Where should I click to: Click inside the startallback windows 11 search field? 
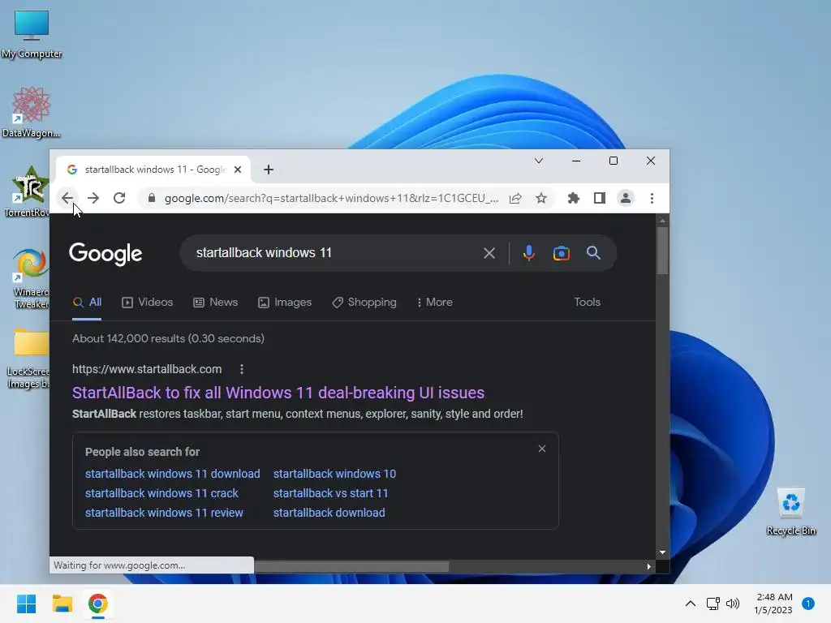click(334, 253)
